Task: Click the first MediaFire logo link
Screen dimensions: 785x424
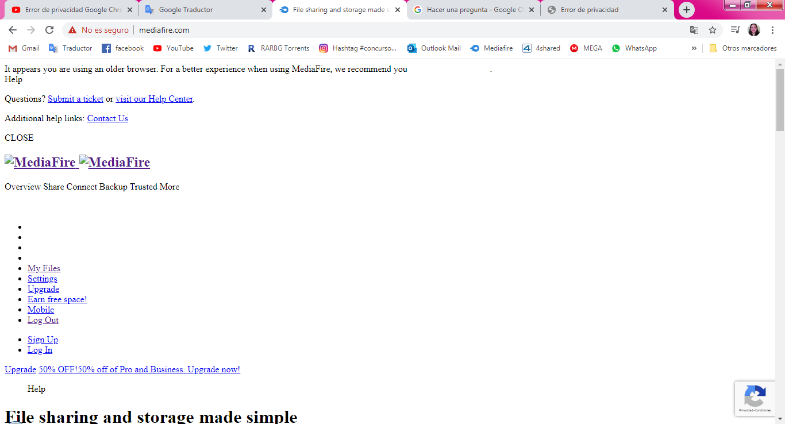Action: click(x=40, y=162)
